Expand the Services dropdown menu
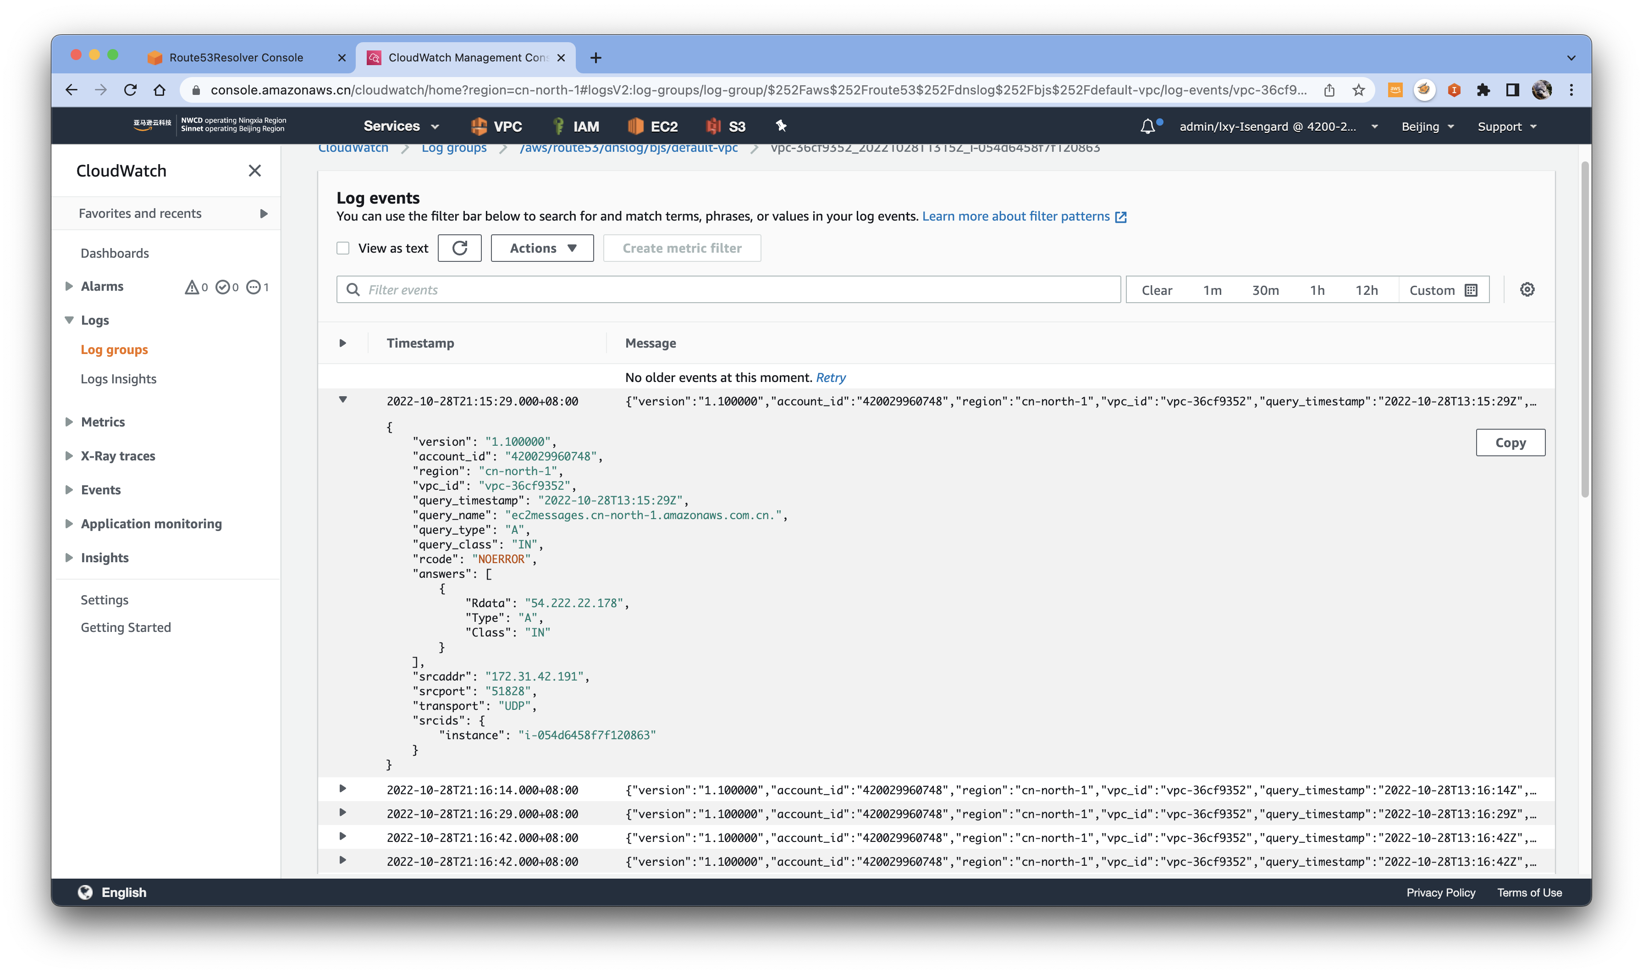 (x=401, y=126)
